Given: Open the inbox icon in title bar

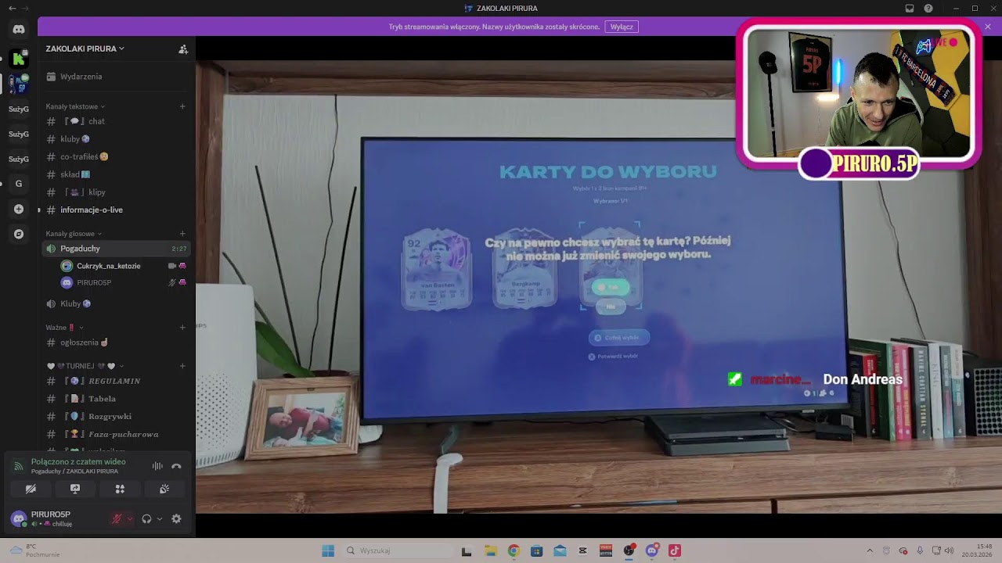Looking at the screenshot, I should coord(910,9).
